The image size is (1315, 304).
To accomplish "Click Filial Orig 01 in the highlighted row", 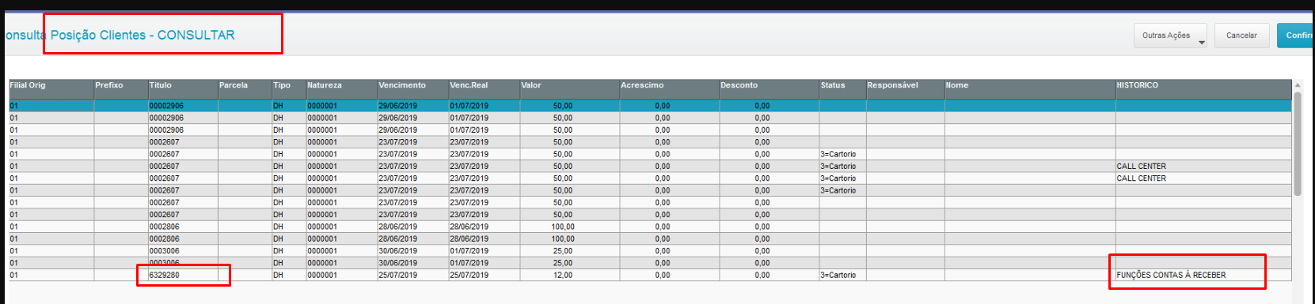I will [x=51, y=106].
